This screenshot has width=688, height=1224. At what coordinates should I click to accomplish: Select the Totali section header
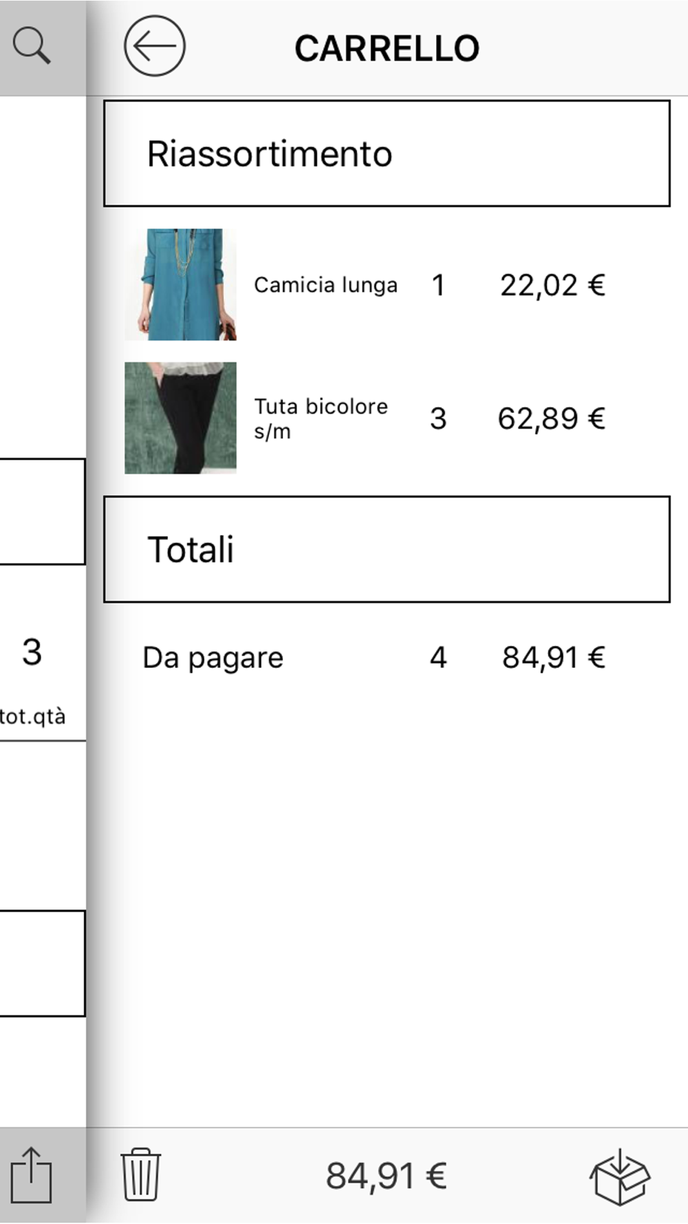(387, 549)
